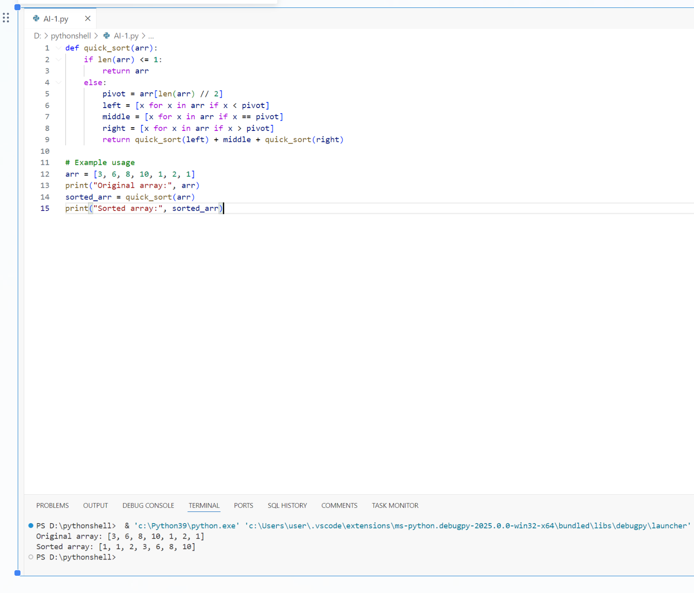Collapse the else block on line 4

[58, 82]
